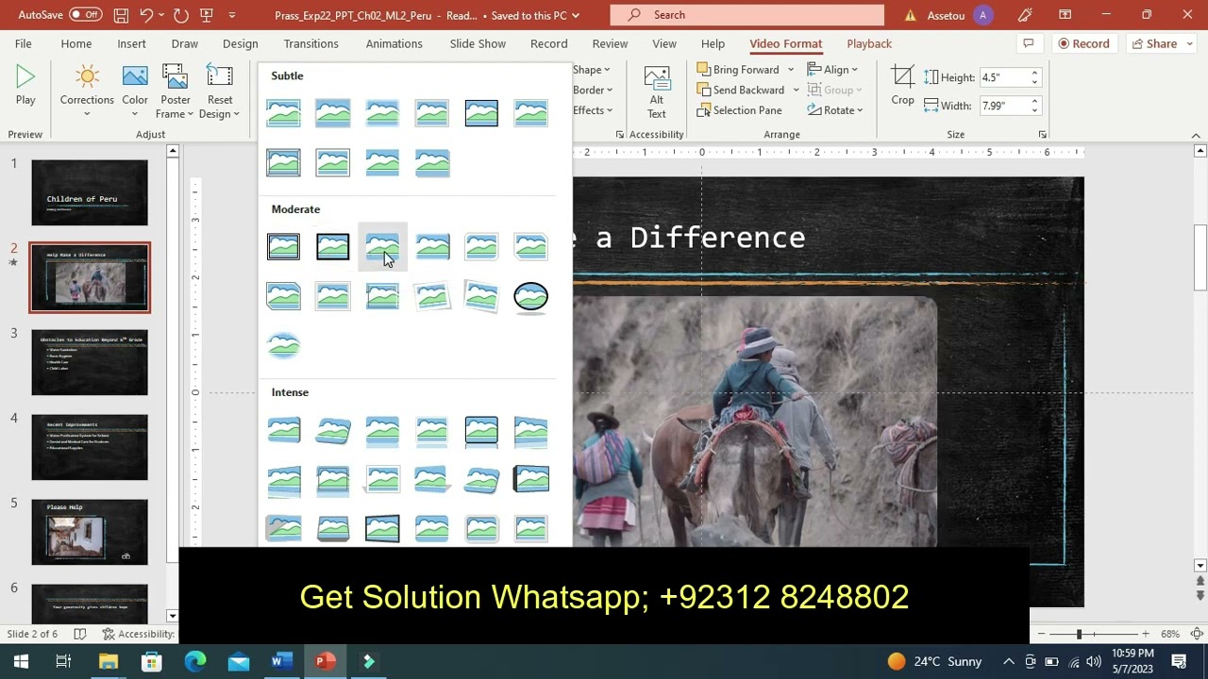Open Size dialog launcher
The width and height of the screenshot is (1208, 679).
pyautogui.click(x=1043, y=135)
